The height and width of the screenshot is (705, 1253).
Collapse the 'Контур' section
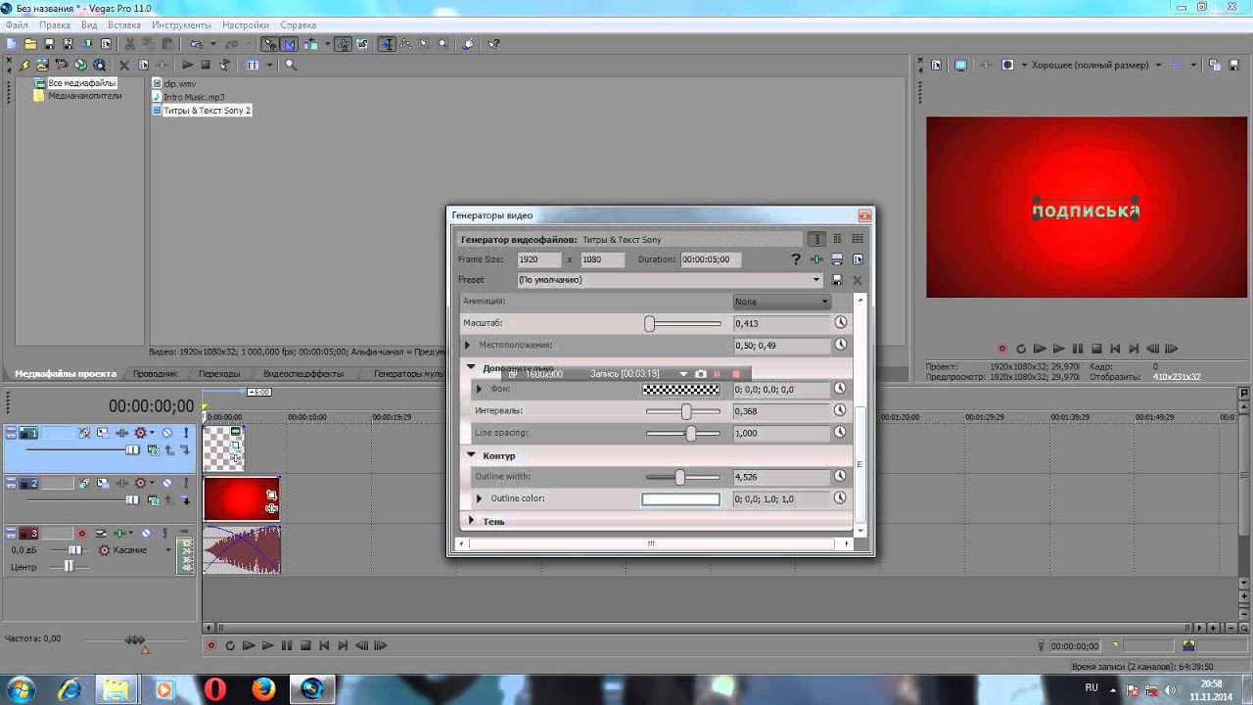click(471, 455)
